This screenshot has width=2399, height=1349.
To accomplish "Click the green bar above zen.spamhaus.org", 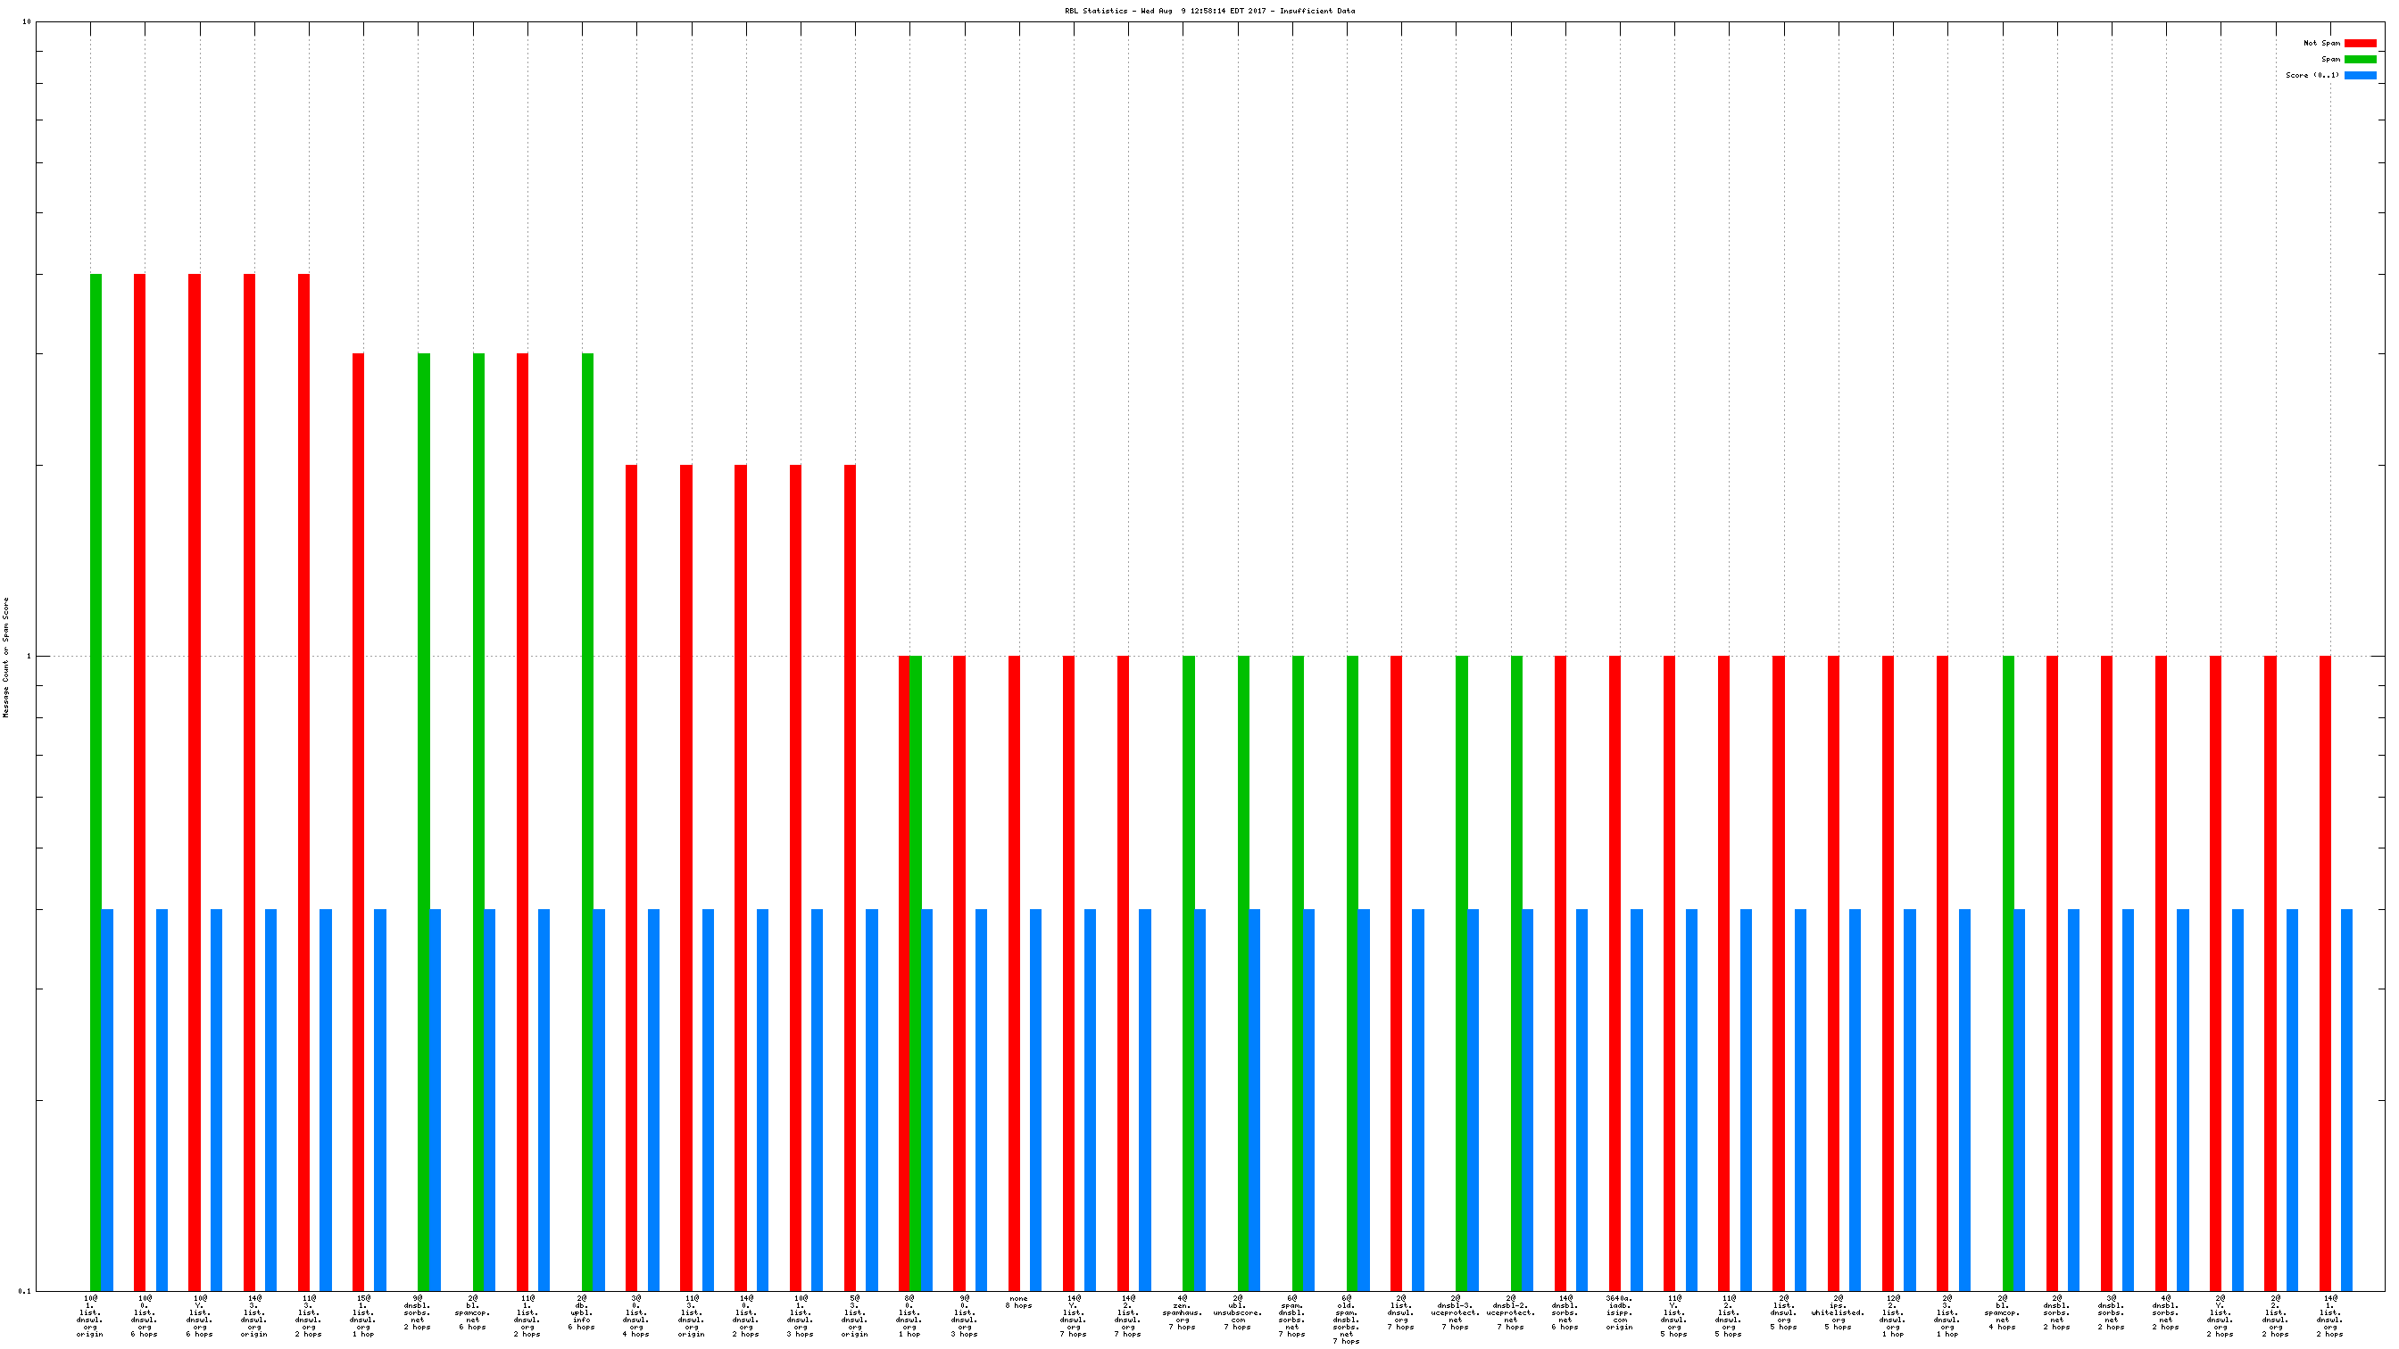I will coord(1188,972).
